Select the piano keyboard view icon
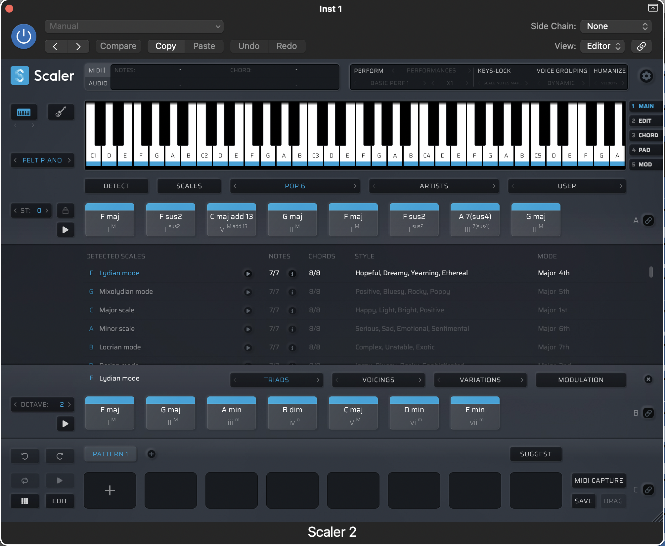Viewport: 665px width, 546px height. point(24,112)
